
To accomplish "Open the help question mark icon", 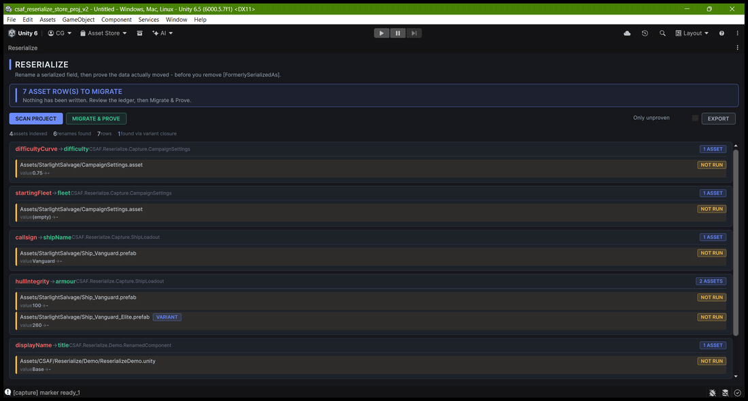I will tap(721, 33).
